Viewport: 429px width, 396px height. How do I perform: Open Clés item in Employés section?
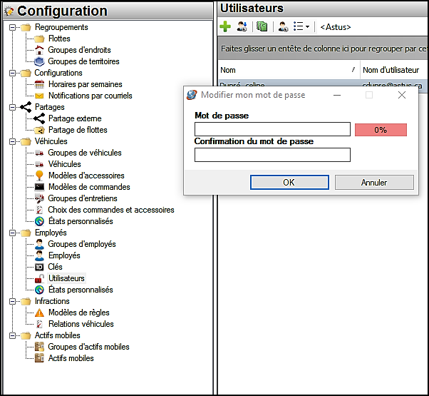tap(55, 267)
